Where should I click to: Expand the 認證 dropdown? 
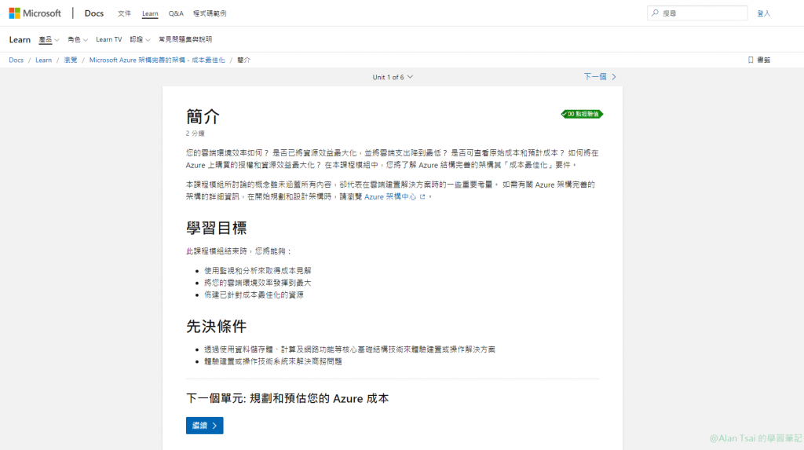click(140, 39)
